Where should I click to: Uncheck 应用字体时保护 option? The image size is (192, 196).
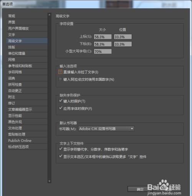(61, 108)
